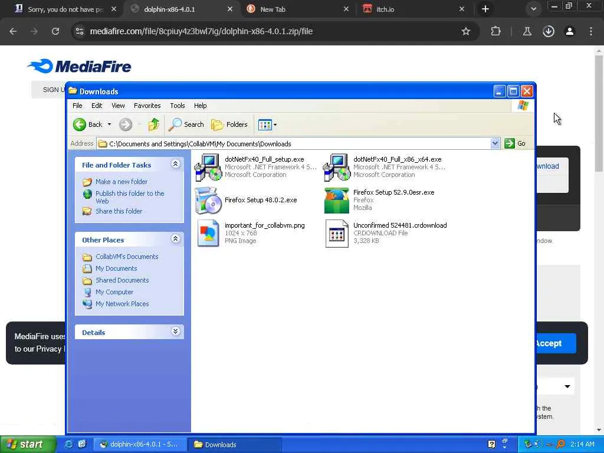This screenshot has width=604, height=453.
Task: Open the Chrome Labs flask icon
Action: click(527, 31)
